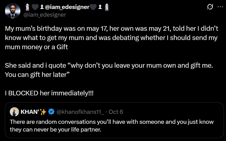The width and height of the screenshot is (226, 141).
Task: Open the KHAN' display name in quote
Action: click(x=29, y=112)
